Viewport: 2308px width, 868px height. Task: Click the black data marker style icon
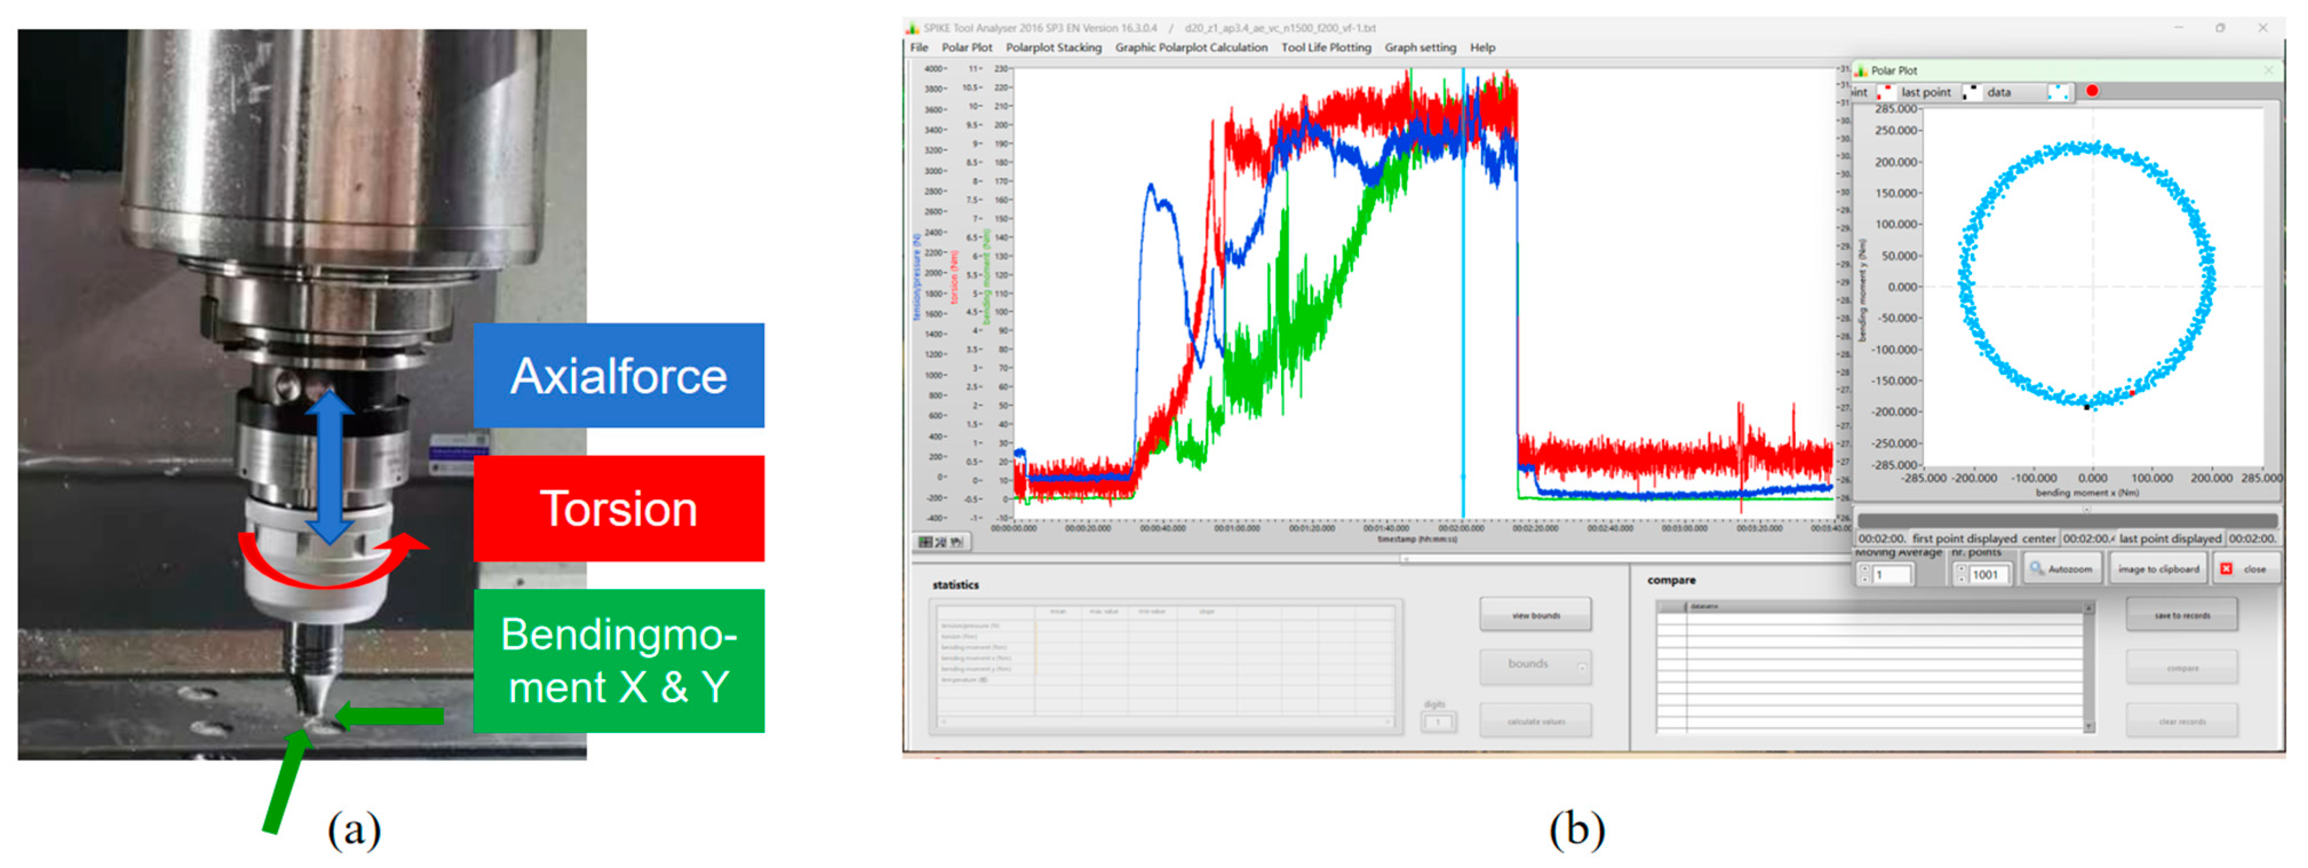(1971, 92)
